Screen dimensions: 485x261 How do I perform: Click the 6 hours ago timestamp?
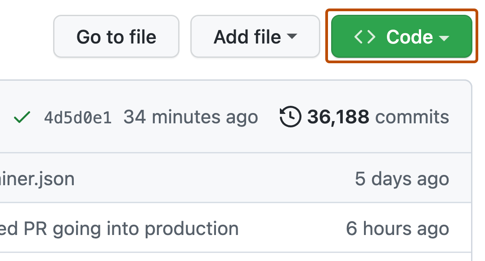(x=398, y=228)
